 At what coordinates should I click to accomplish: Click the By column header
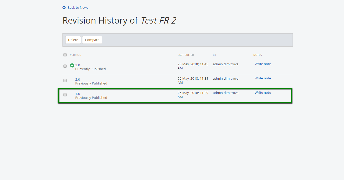click(214, 55)
